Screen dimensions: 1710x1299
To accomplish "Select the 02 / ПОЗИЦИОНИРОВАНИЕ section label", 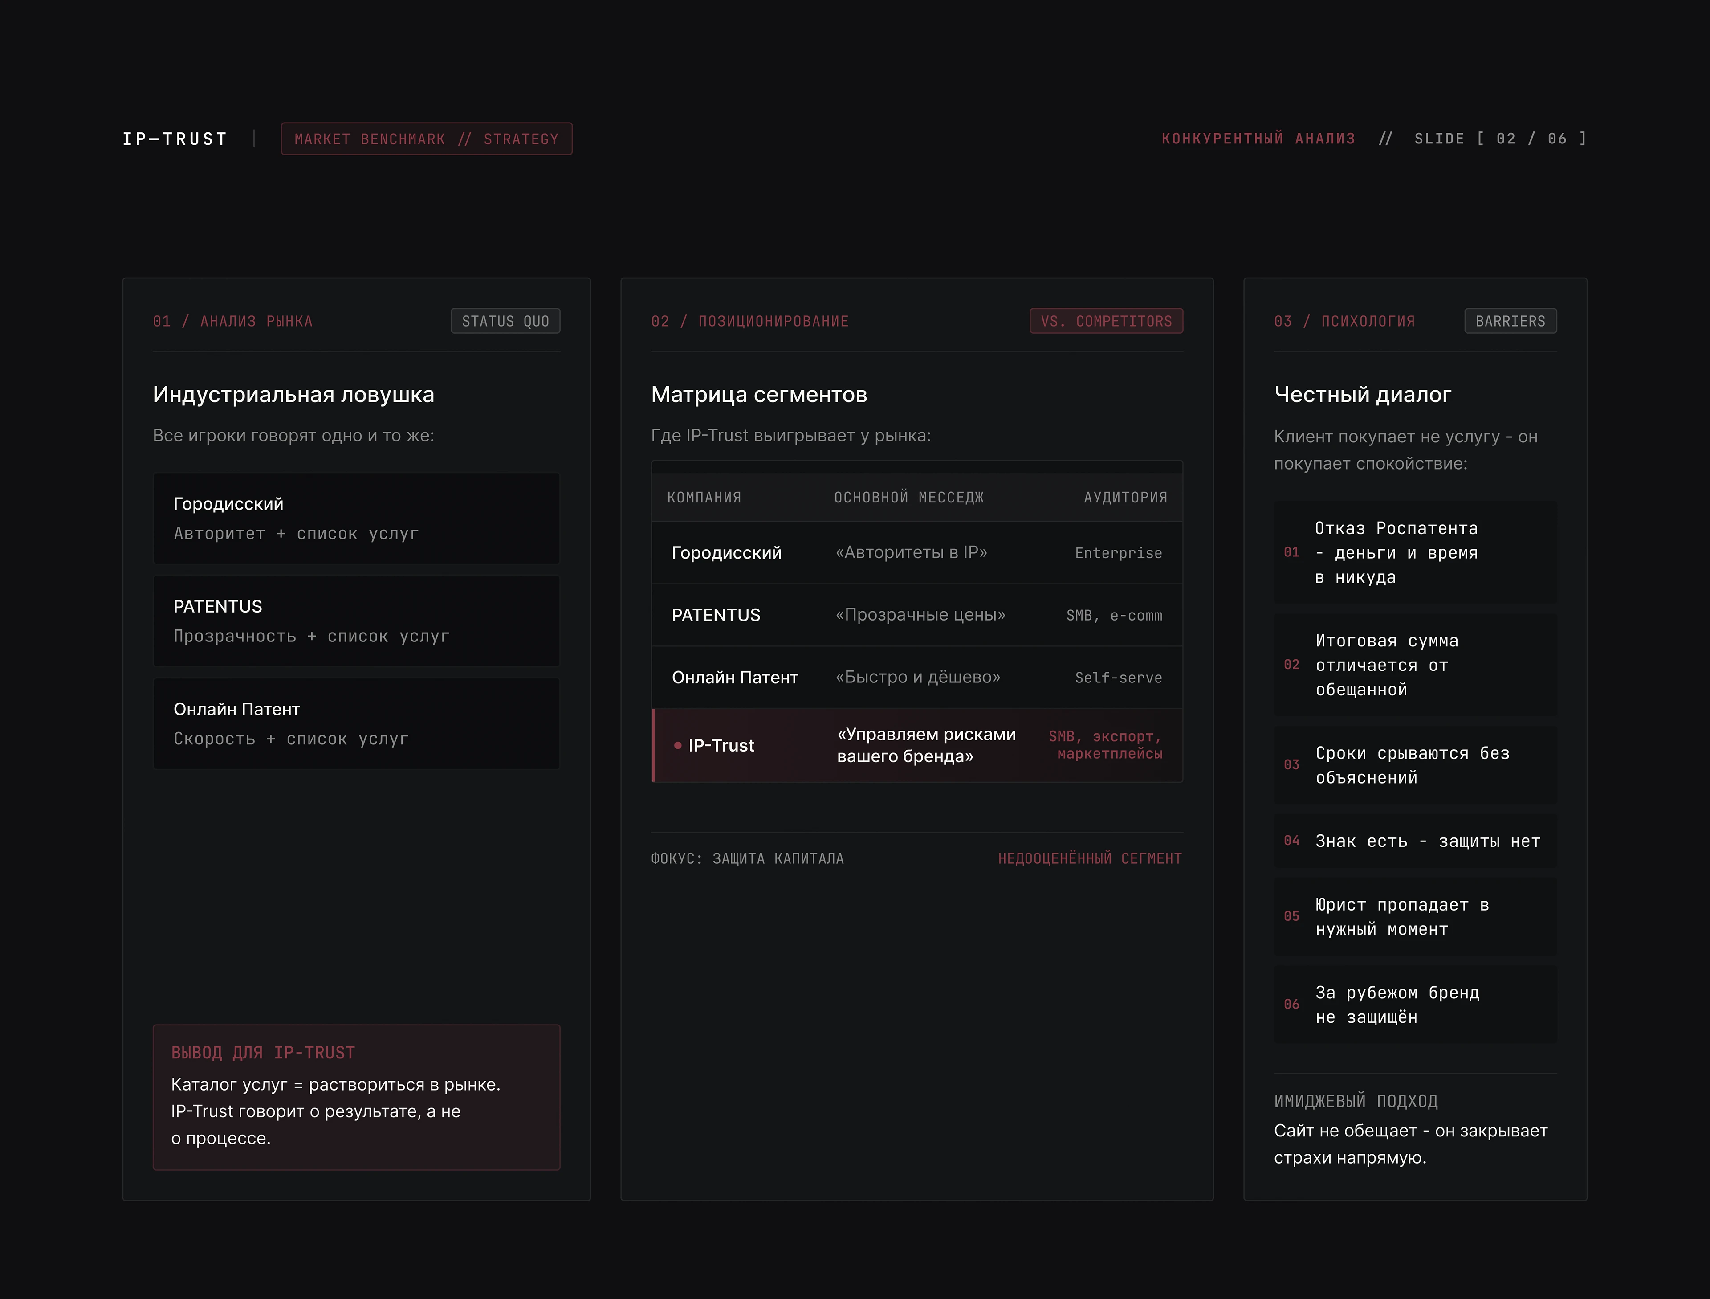I will click(x=750, y=321).
